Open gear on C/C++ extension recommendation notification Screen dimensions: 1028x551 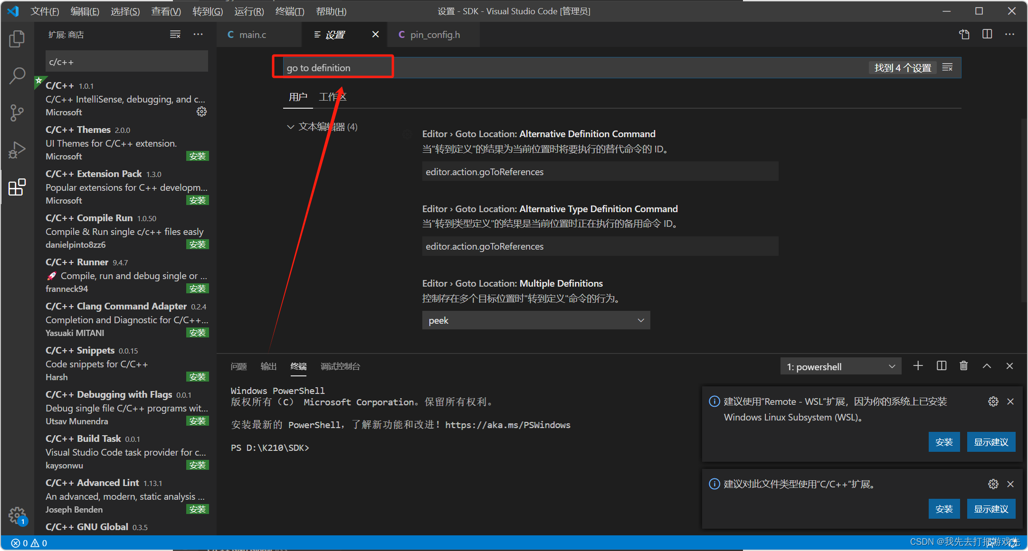coord(993,484)
